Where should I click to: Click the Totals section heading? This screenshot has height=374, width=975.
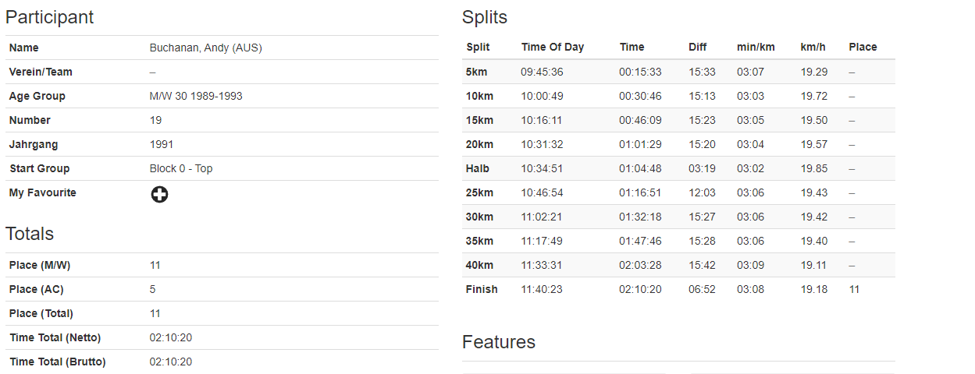pos(30,234)
